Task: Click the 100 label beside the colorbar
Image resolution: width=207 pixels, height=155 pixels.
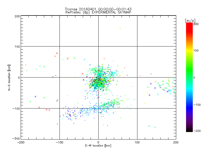Action: pos(196,50)
